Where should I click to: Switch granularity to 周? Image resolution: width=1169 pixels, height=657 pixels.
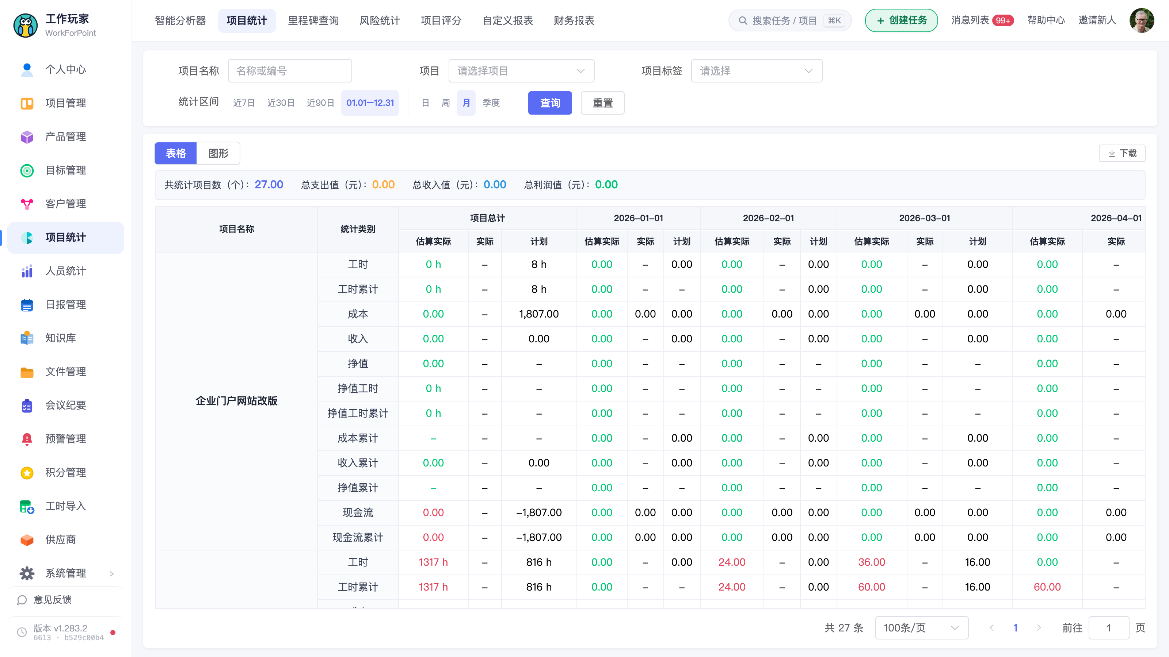(446, 103)
